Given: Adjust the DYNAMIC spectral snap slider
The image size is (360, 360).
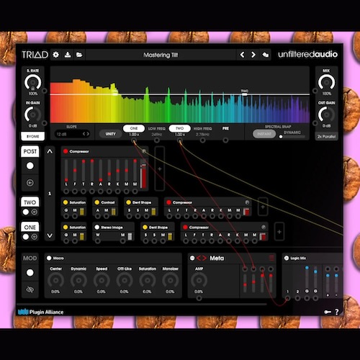Looking at the screenshot, I should (x=292, y=137).
